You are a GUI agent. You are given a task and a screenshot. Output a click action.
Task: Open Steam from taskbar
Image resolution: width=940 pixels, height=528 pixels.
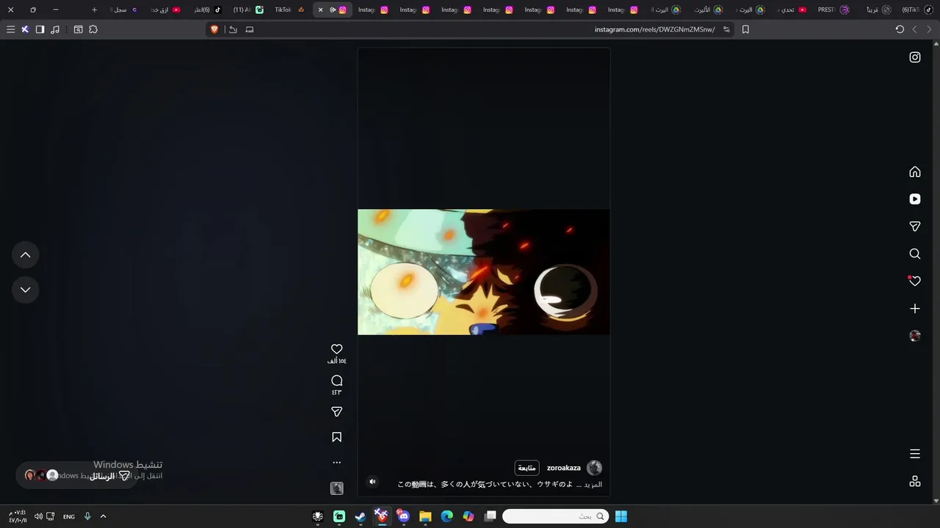coord(361,516)
